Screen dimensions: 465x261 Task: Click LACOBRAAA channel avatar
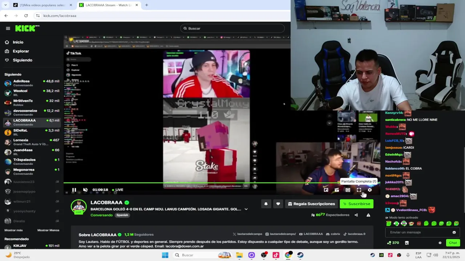tap(78, 207)
